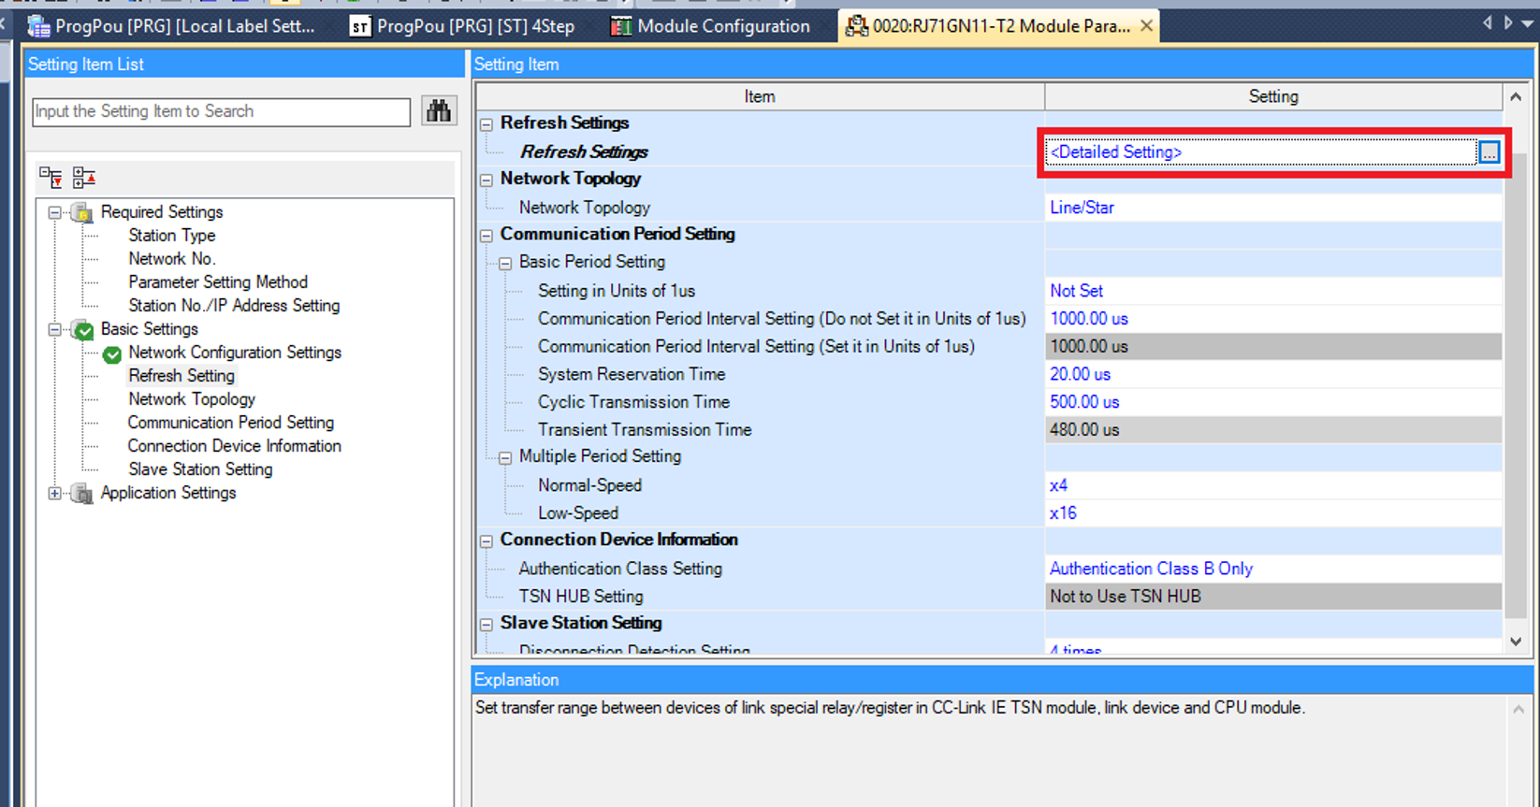
Task: Click the Detailed Setting value field
Action: pyautogui.click(x=1261, y=152)
